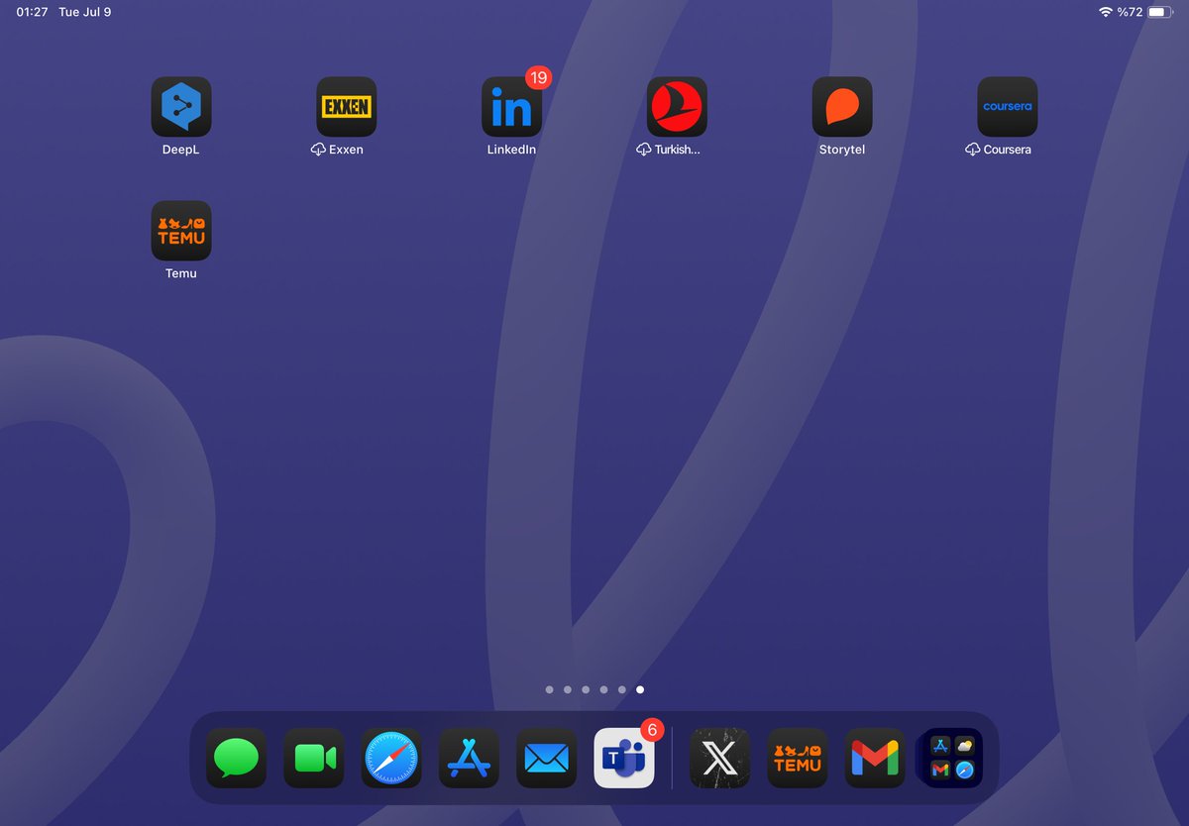Tap the DeepL app label

click(181, 150)
